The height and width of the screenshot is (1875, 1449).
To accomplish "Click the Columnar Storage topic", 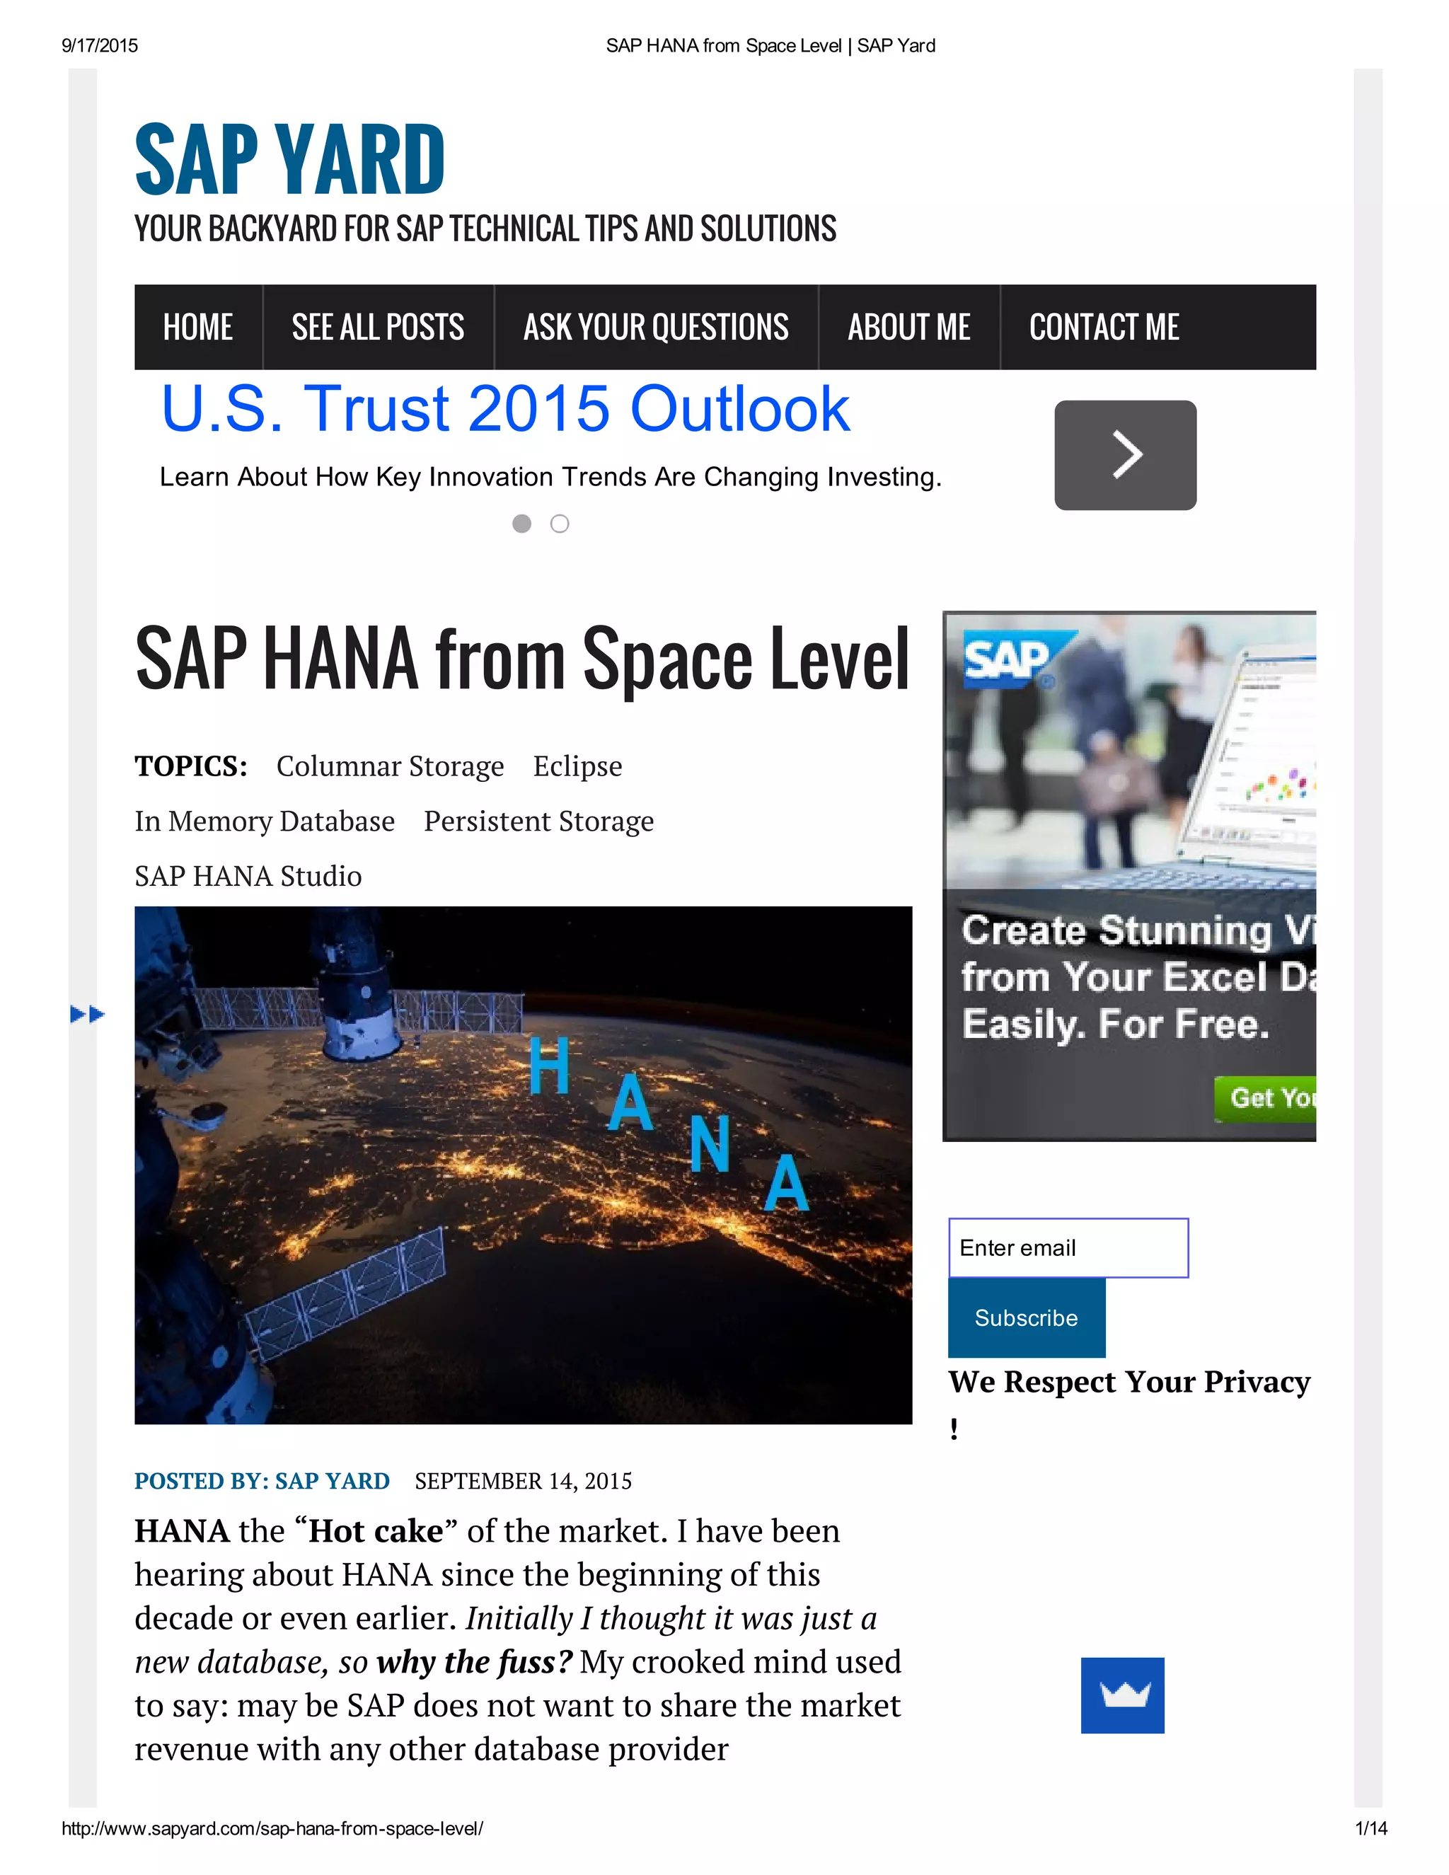I will point(390,766).
